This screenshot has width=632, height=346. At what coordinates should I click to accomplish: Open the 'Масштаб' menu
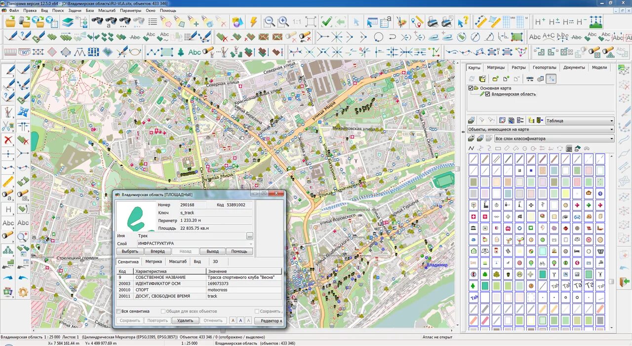pyautogui.click(x=107, y=10)
